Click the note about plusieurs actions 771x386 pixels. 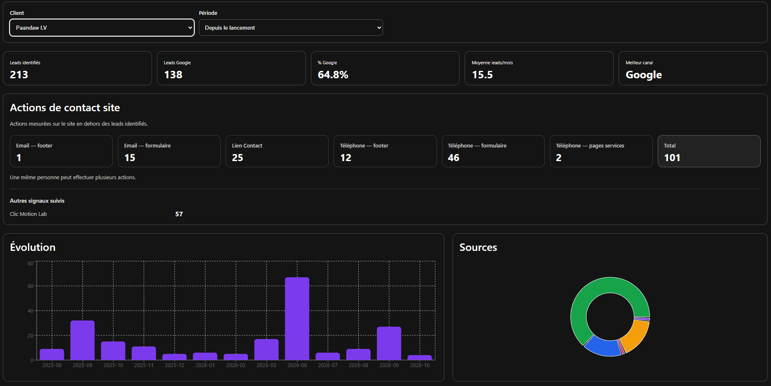point(73,178)
